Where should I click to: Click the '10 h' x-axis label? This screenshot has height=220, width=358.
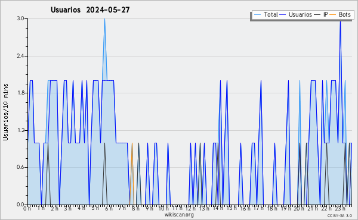click(x=163, y=209)
